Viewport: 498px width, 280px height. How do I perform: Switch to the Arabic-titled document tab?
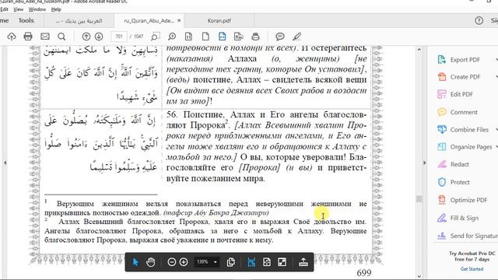tap(79, 21)
